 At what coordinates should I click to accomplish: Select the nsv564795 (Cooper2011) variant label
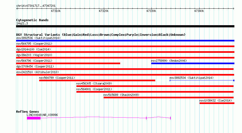click(34, 44)
